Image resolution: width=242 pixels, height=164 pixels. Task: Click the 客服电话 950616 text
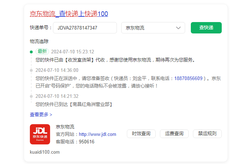pyautogui.click(x=75, y=142)
